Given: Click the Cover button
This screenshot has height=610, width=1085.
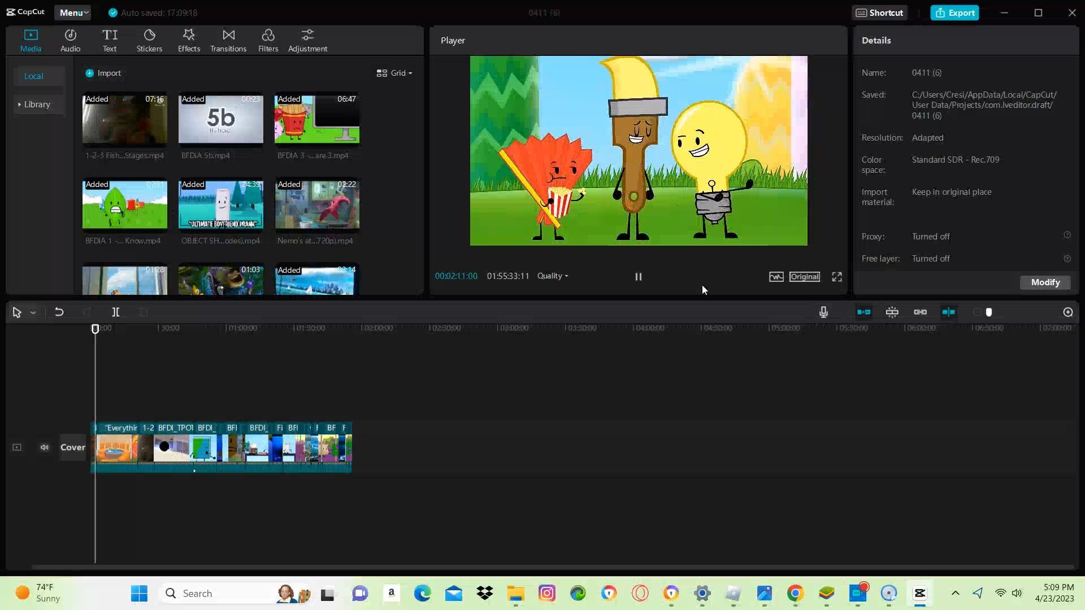Looking at the screenshot, I should click(73, 447).
